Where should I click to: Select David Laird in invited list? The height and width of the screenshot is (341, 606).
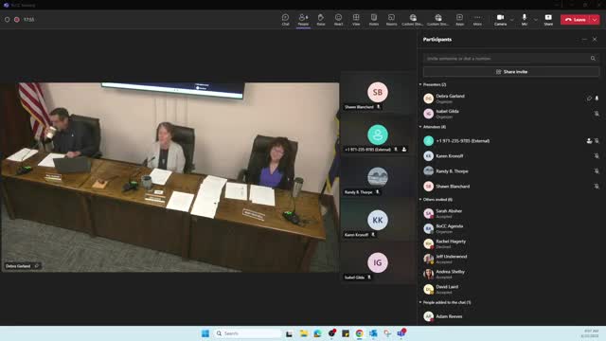tap(510, 289)
